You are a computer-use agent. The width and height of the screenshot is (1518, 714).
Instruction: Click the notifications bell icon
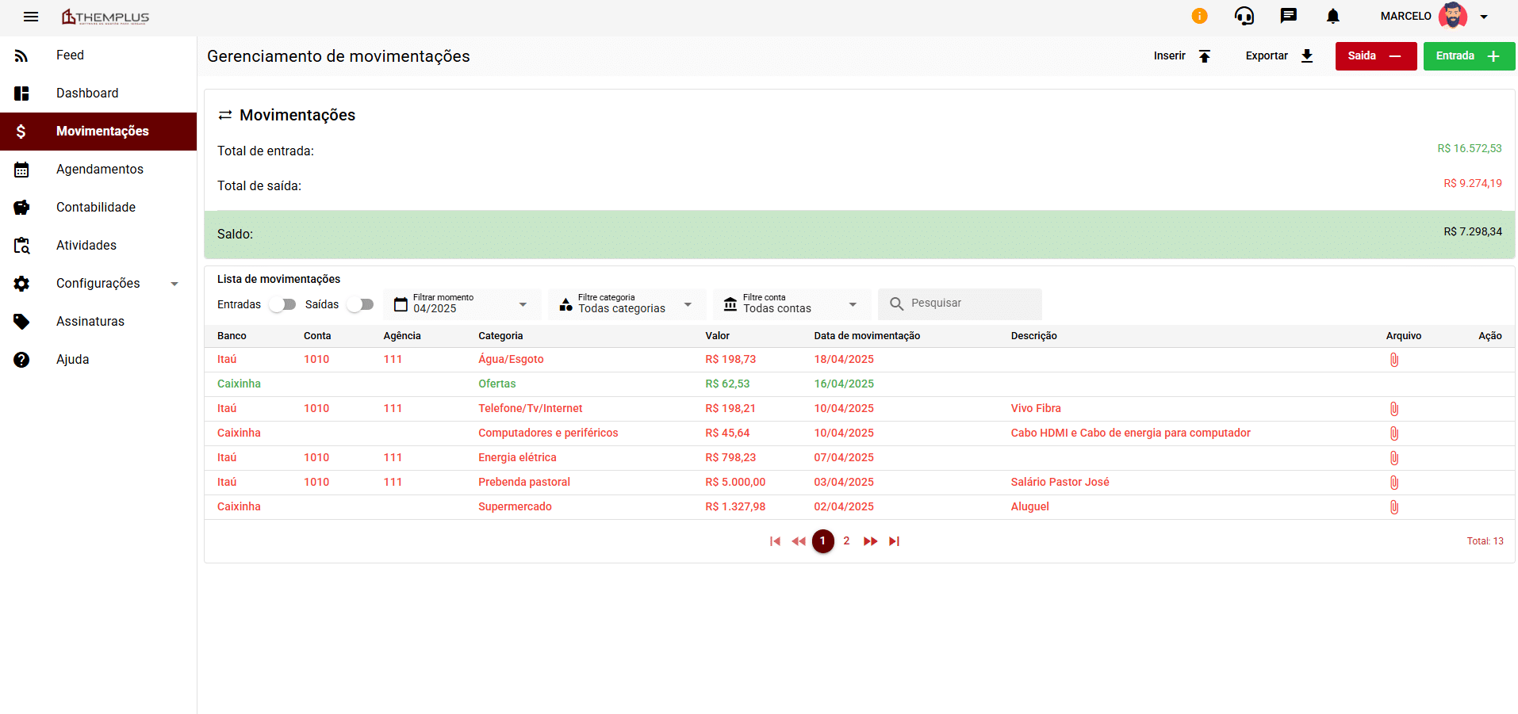(x=1332, y=16)
